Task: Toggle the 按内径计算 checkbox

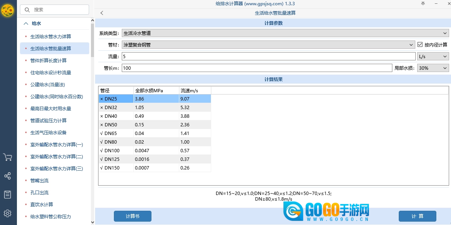Action: click(420, 45)
